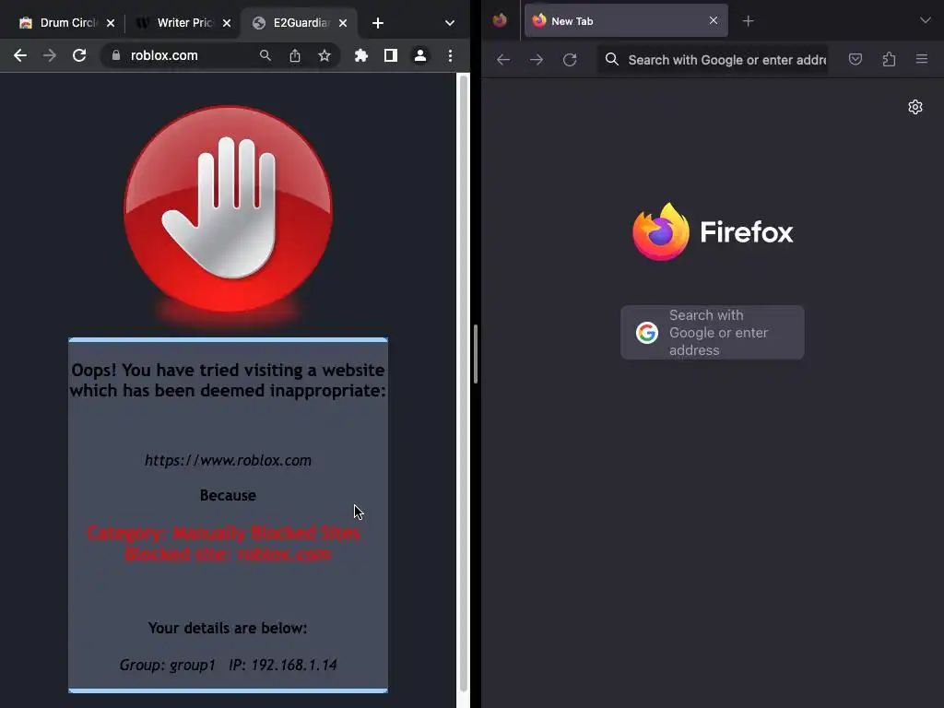Click Chrome's forward arrow button
Screen dimensions: 944x708
point(50,55)
